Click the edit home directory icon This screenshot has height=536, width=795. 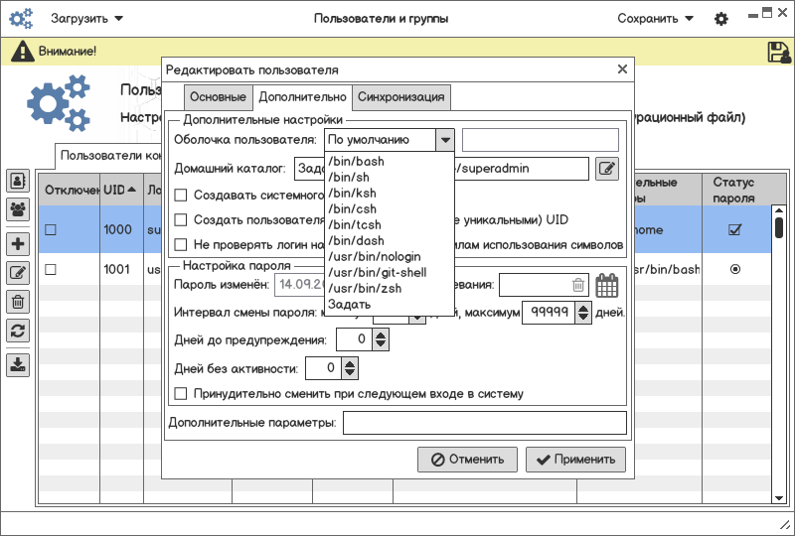click(x=607, y=169)
